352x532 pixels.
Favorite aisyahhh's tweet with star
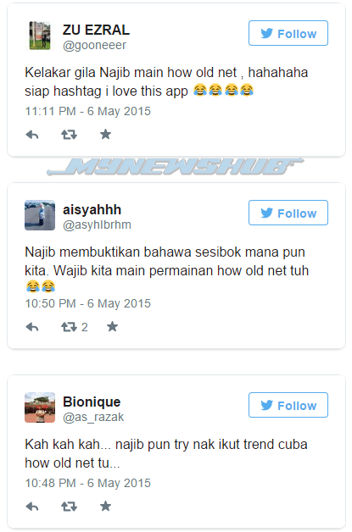(112, 327)
